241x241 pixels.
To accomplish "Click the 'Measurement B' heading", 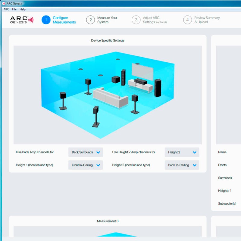I will [108, 221].
